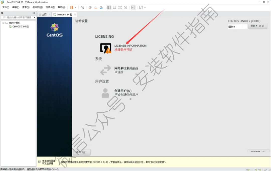Open the 选项卡(T) menu
The height and width of the screenshot is (171, 271).
(50, 7)
